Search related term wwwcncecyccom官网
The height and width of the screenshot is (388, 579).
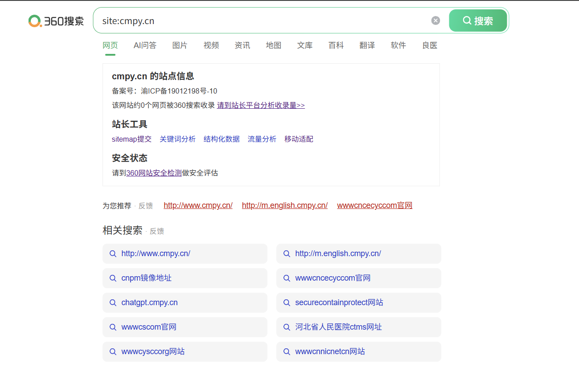(359, 278)
